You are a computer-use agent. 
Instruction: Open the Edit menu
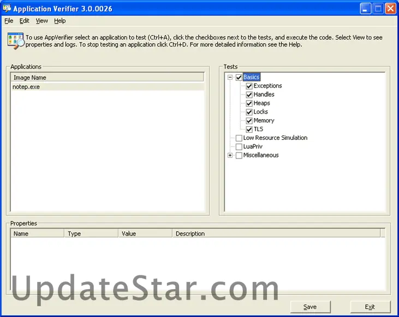pyautogui.click(x=25, y=21)
